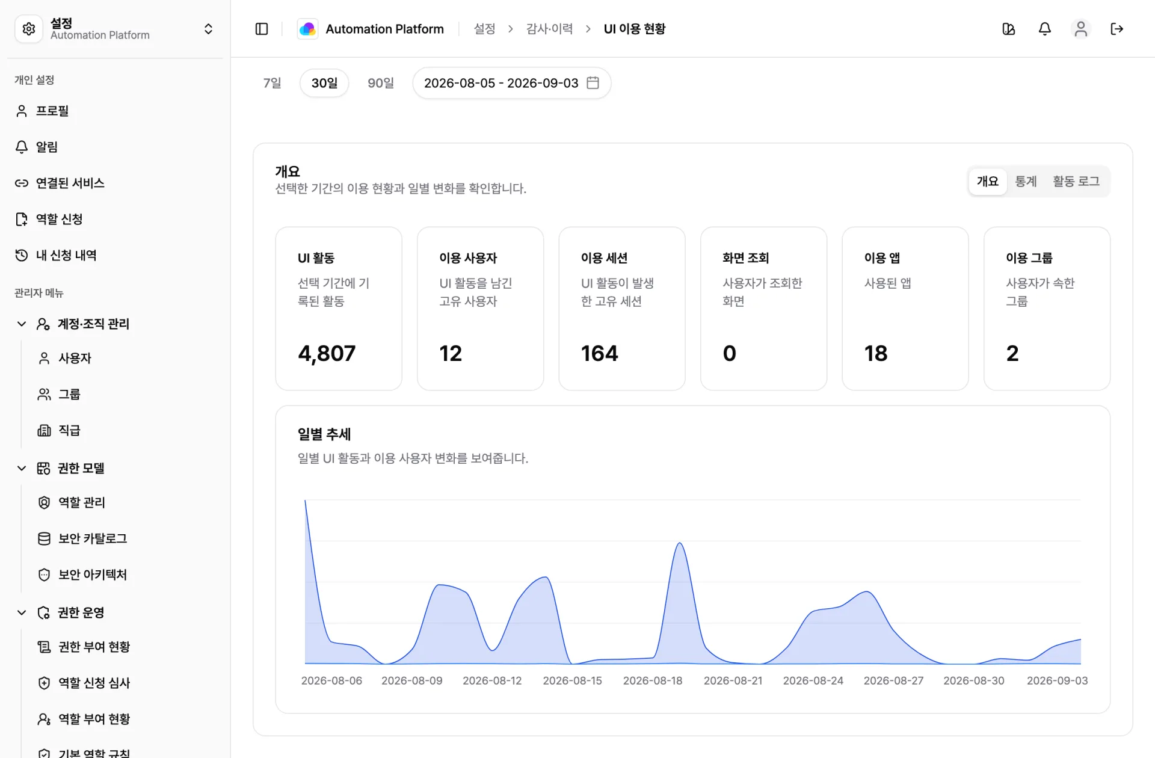Open 연결된 서비스 menu item

[x=115, y=183]
